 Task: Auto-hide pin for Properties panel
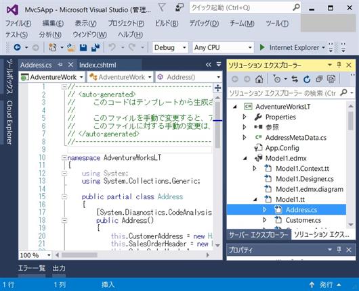click(339, 250)
